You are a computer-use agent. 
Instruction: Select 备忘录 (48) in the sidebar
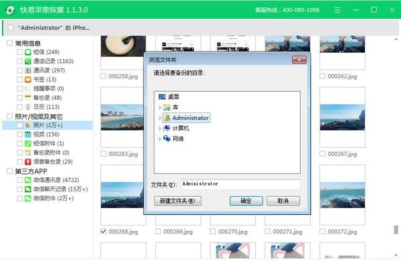click(47, 98)
